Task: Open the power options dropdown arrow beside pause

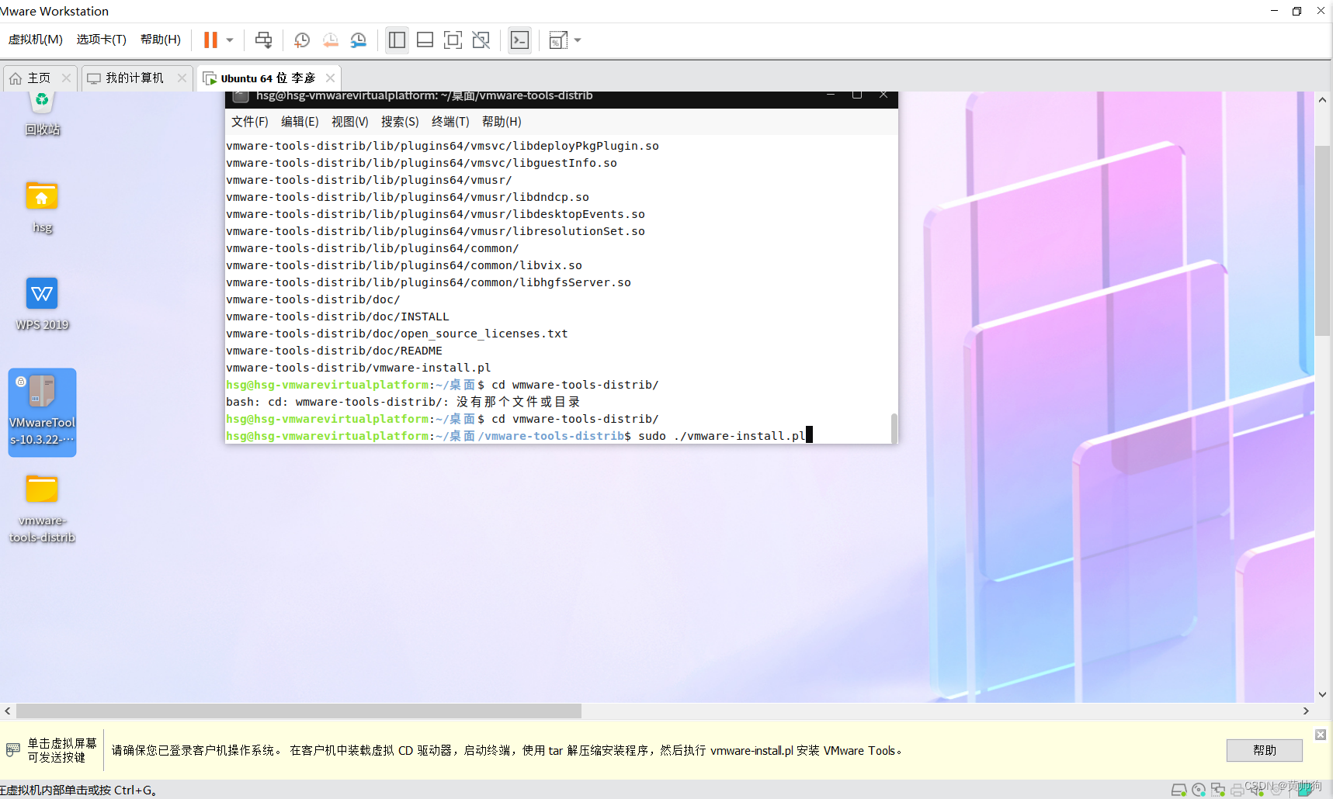Action: click(230, 40)
